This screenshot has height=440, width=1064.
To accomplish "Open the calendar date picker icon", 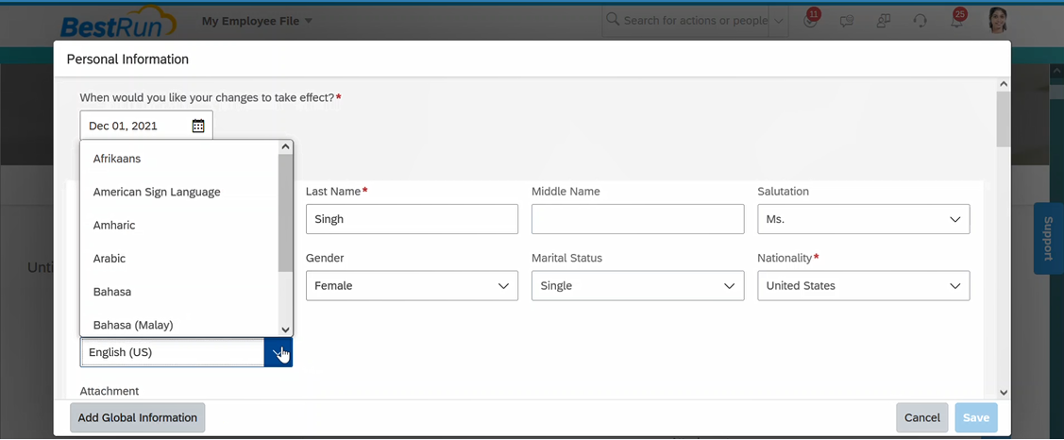I will pyautogui.click(x=198, y=126).
